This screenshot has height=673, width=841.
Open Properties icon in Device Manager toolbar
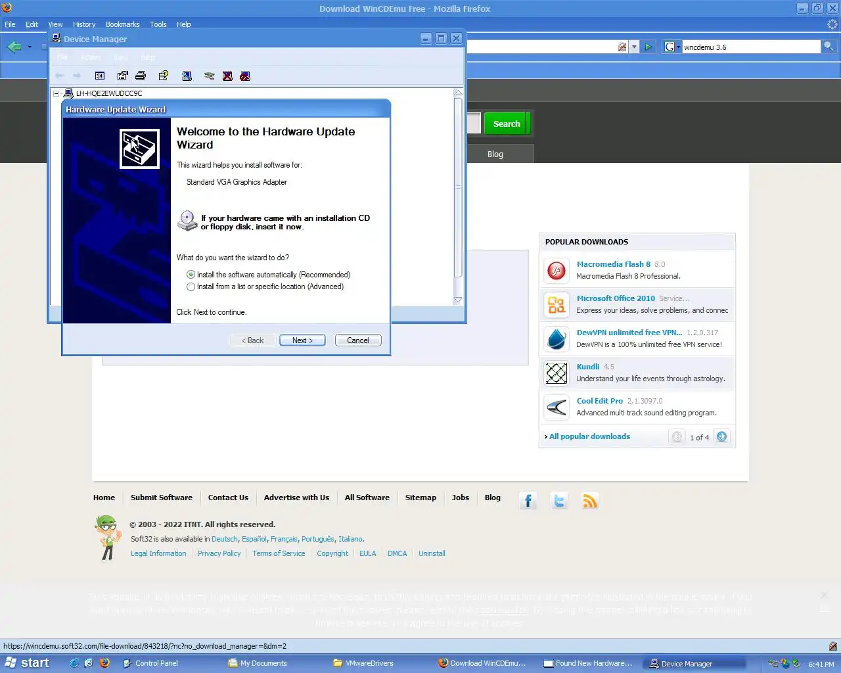tap(122, 76)
